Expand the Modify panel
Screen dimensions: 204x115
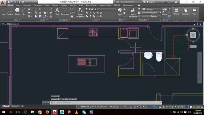coord(43,20)
